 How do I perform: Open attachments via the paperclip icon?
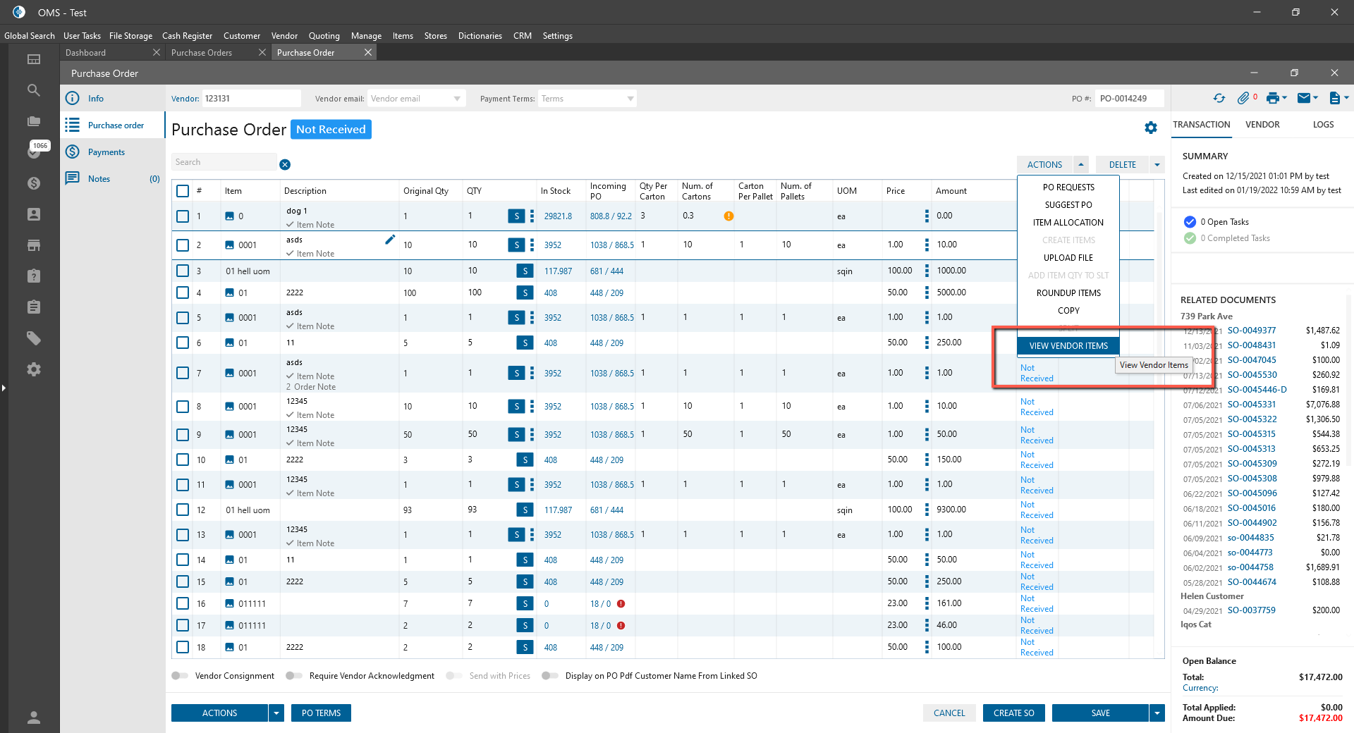pos(1243,99)
